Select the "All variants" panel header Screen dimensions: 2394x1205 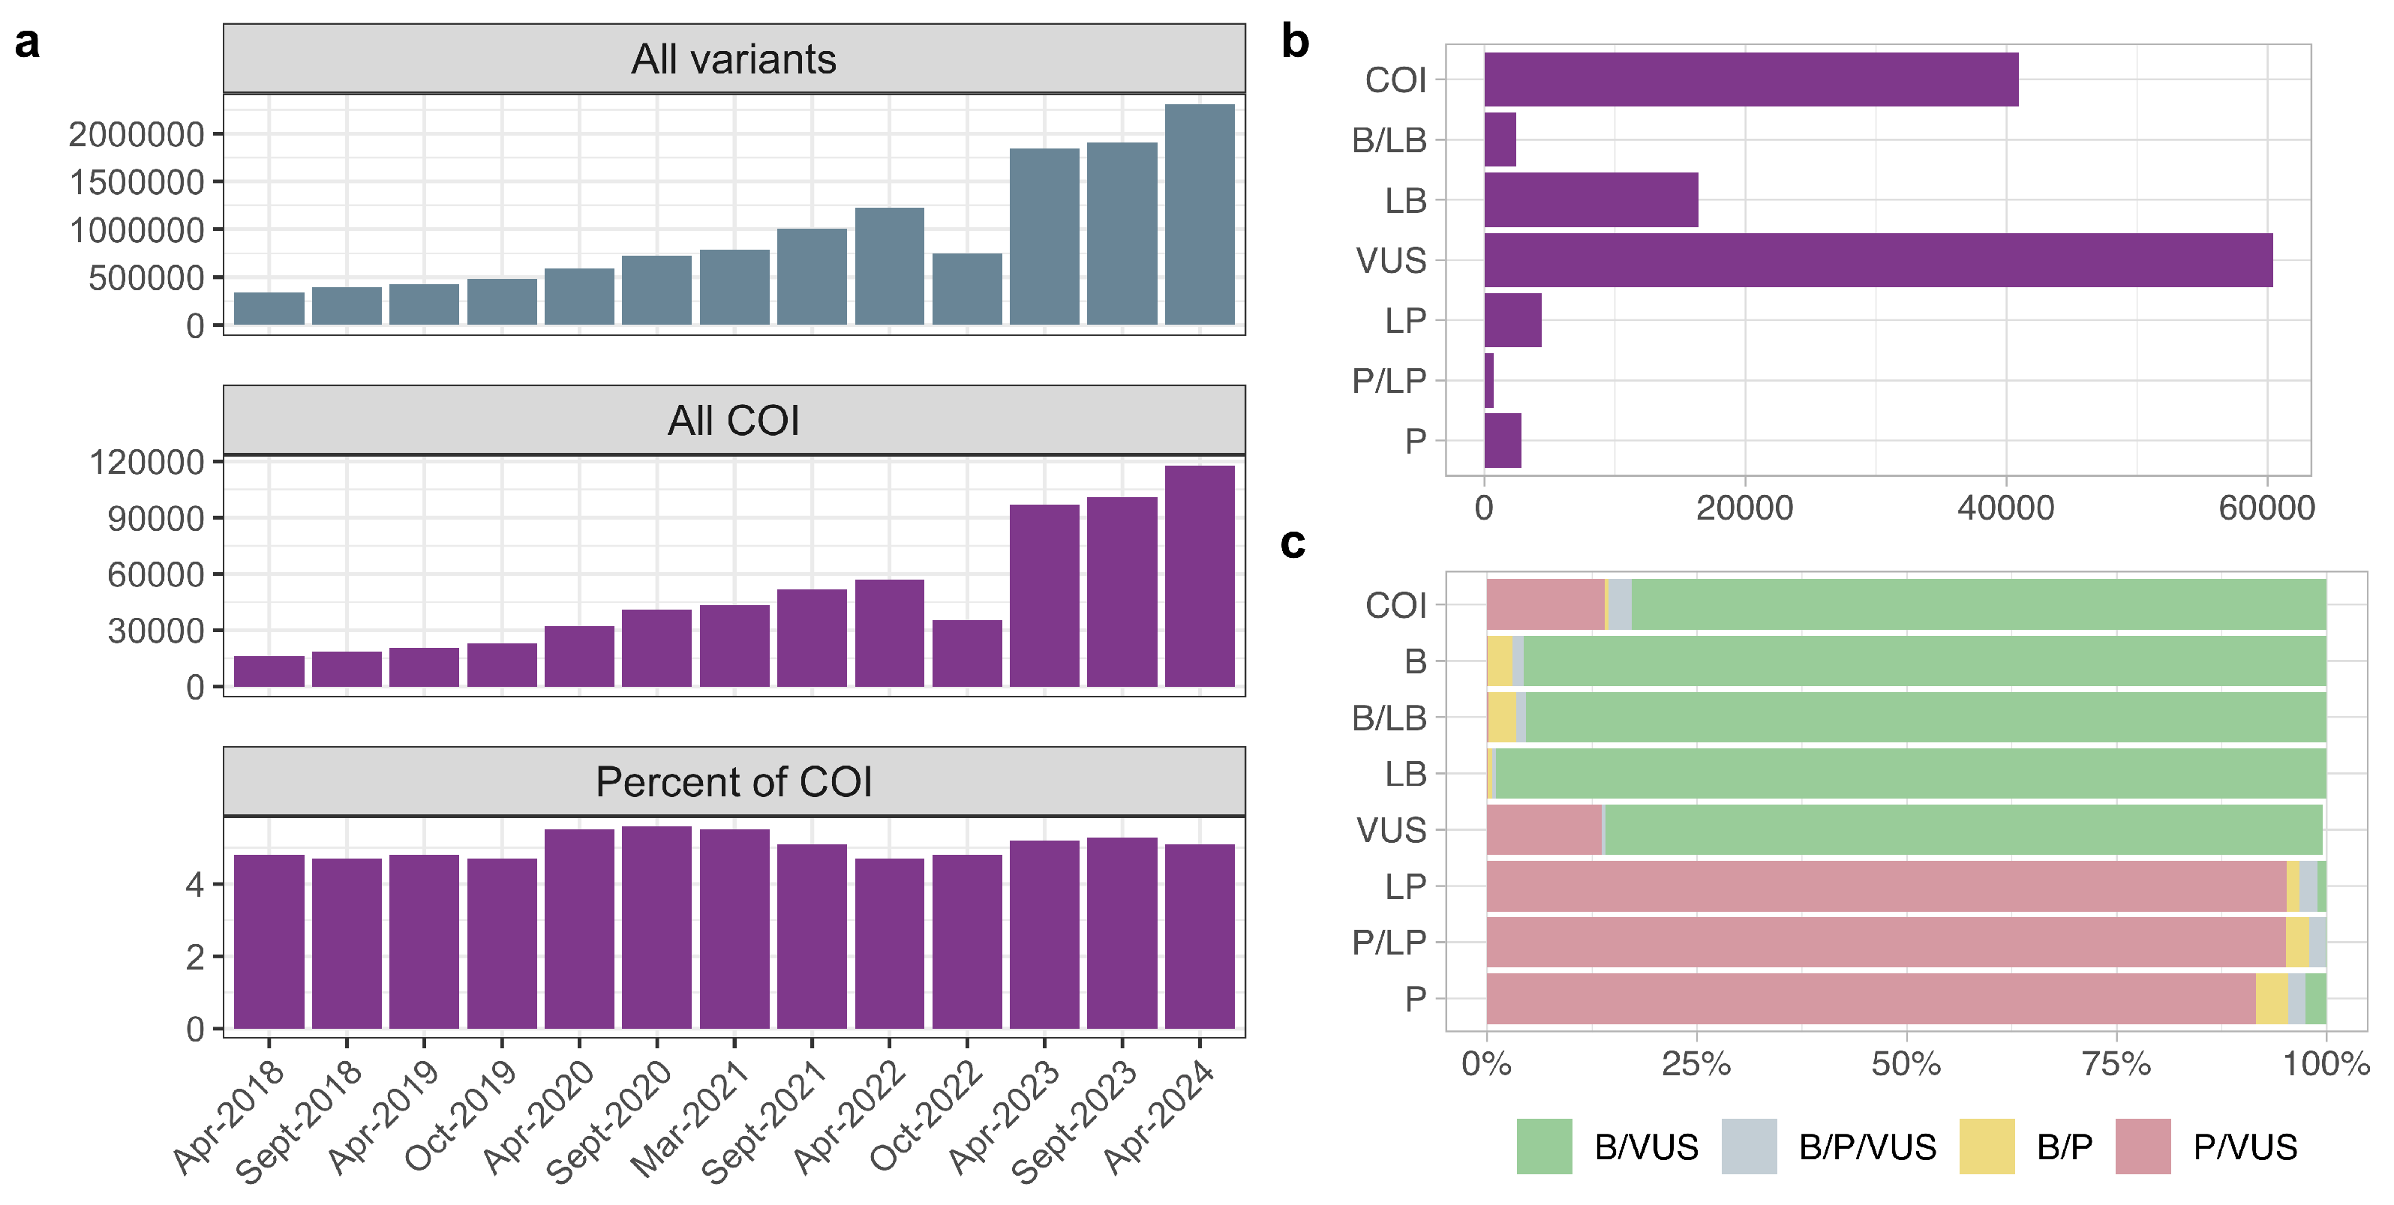(x=733, y=58)
